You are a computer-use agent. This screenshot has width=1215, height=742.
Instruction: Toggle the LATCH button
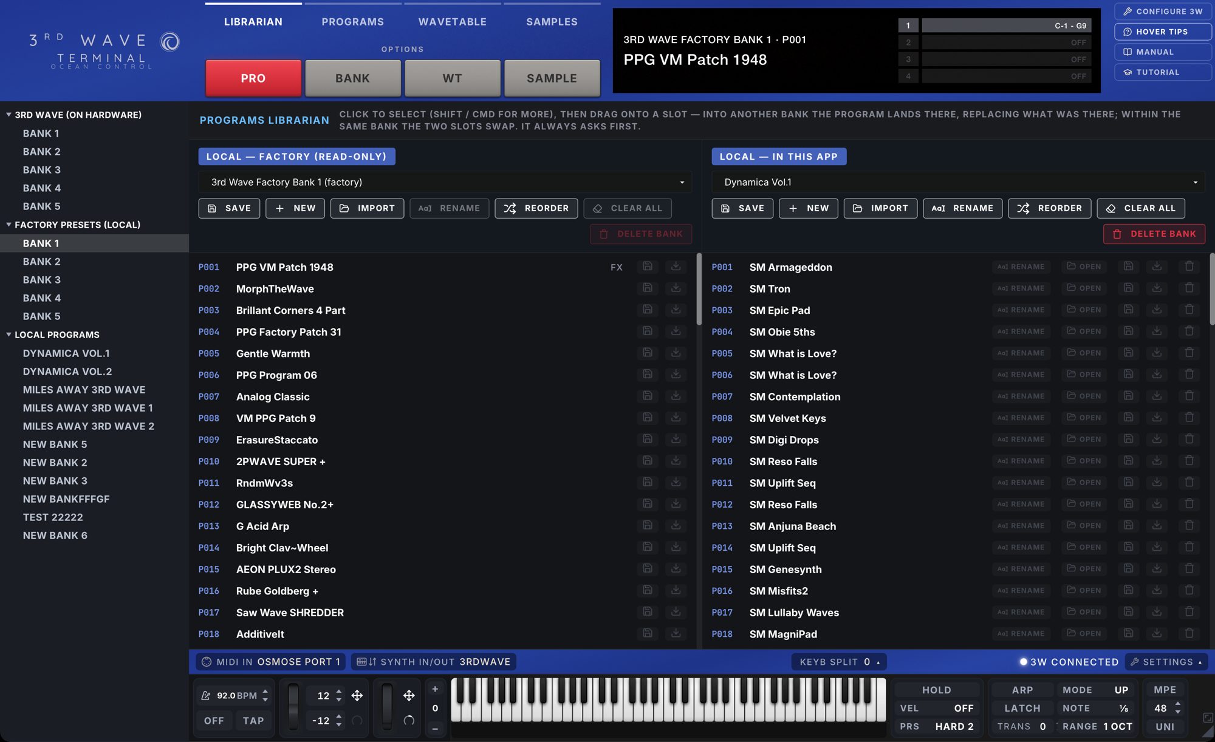point(1022,708)
